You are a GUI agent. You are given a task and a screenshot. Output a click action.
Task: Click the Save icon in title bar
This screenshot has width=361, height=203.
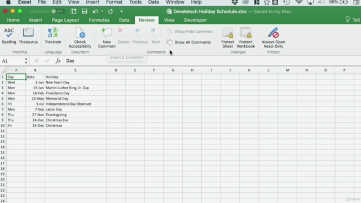[85, 11]
